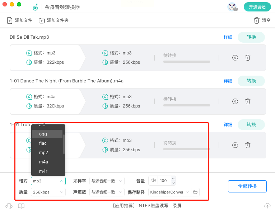Click the 清空 trash icon in toolbar
This screenshot has width=275, height=210.
[256, 20]
